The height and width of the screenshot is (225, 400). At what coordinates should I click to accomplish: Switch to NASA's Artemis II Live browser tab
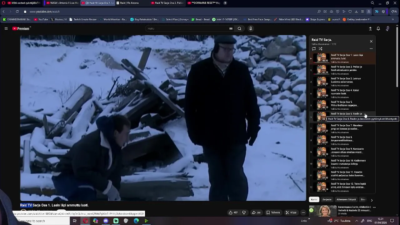pyautogui.click(x=62, y=3)
